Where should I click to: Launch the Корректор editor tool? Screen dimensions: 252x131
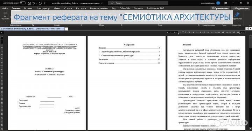coord(237,16)
